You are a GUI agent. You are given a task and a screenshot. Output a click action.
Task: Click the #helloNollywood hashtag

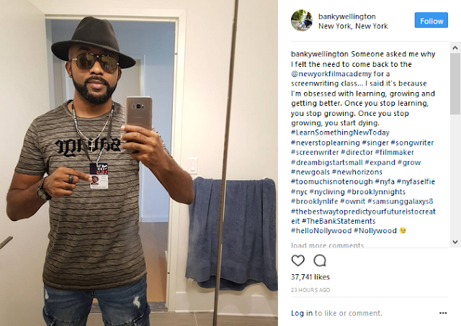point(321,231)
